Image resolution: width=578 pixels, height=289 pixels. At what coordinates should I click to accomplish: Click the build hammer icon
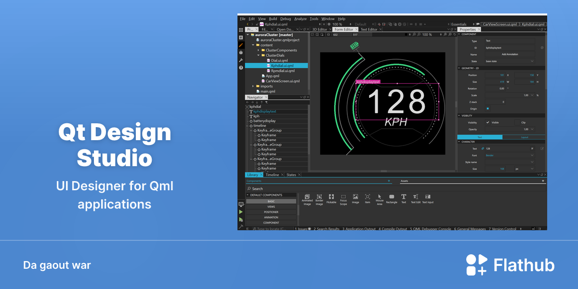tap(241, 226)
